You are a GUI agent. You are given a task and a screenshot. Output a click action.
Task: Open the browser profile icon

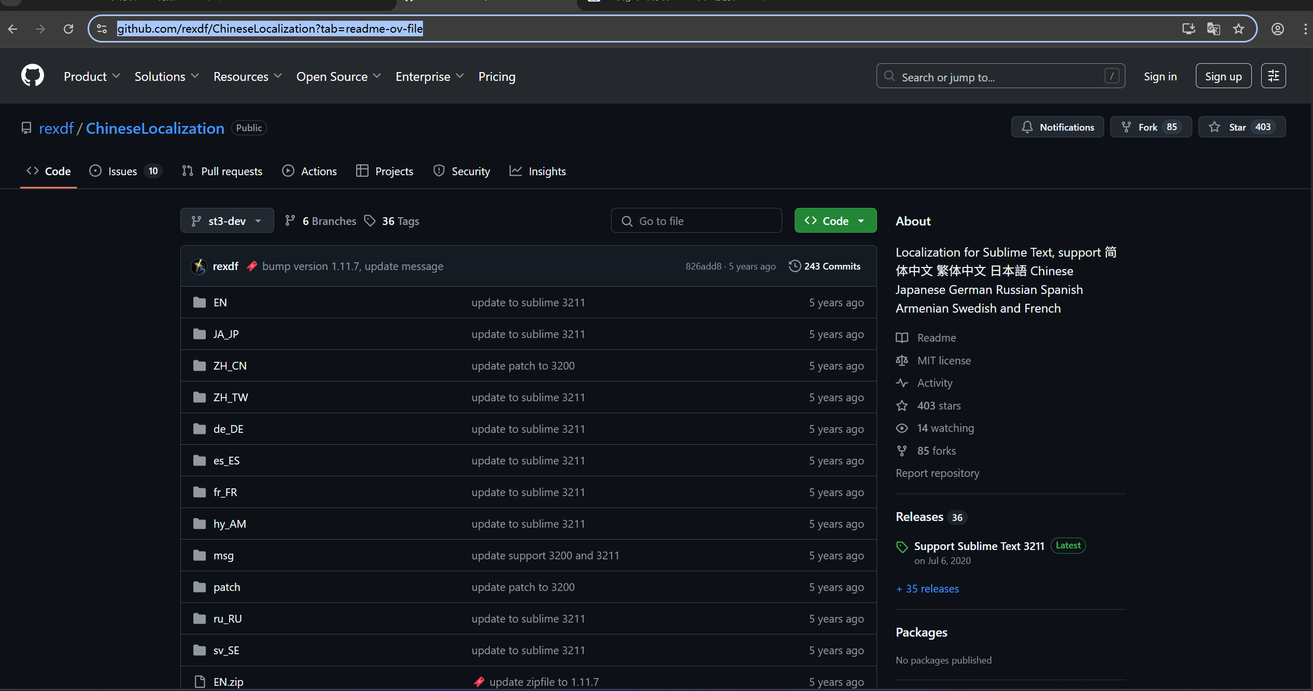1277,29
